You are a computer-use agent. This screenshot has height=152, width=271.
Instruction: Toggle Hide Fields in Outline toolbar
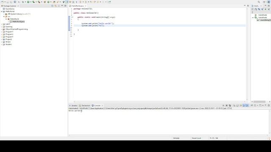(259, 9)
